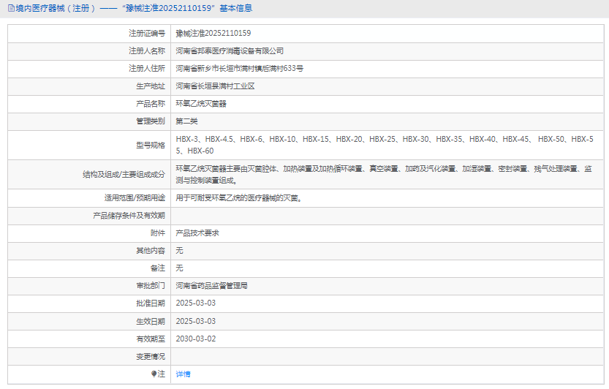The height and width of the screenshot is (389, 609).
Task: Click the 生效日期 row label
Action: click(x=151, y=322)
